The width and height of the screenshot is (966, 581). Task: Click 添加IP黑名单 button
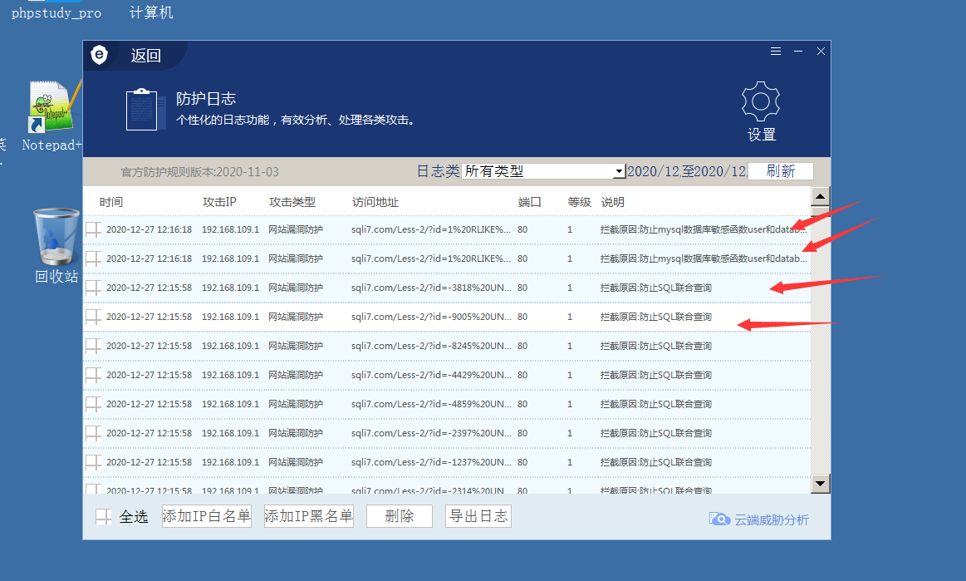308,516
